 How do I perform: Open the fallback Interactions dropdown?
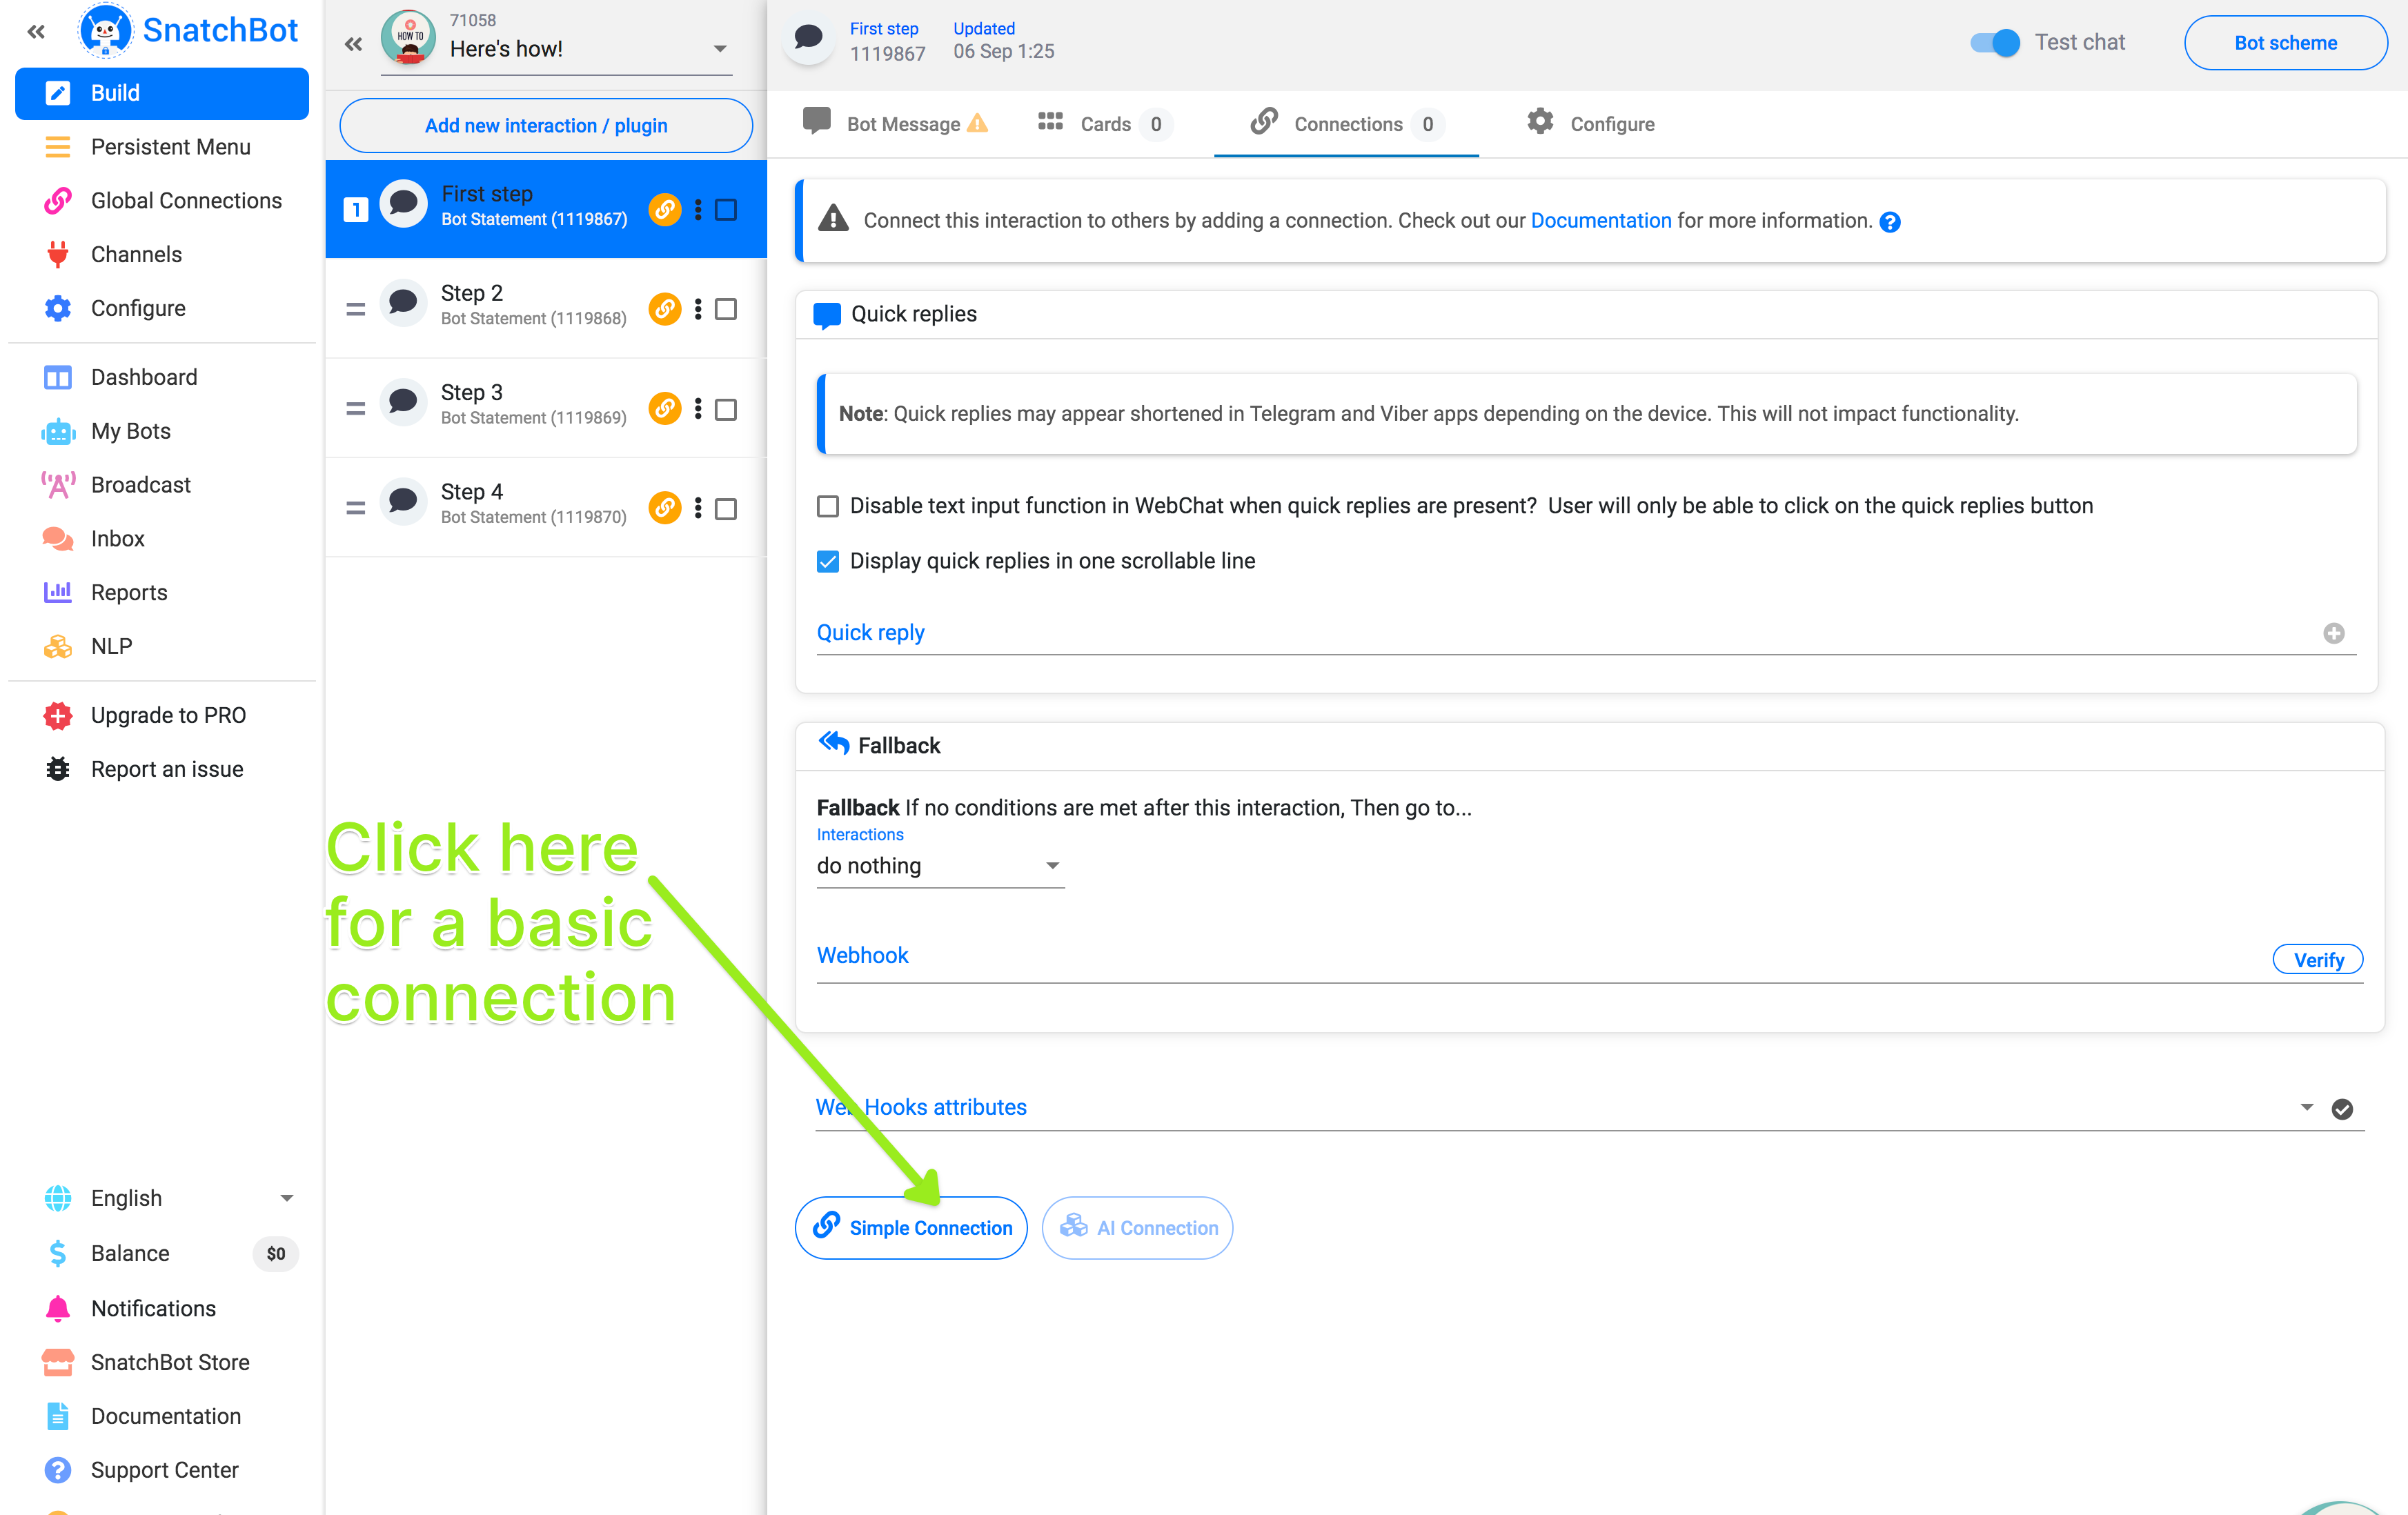click(939, 866)
